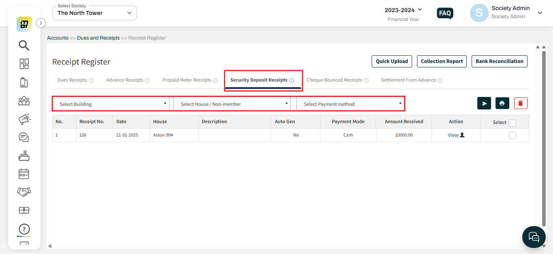Screen dimensions: 553x254
Task: Open the FAQ icon in header
Action: pos(445,13)
